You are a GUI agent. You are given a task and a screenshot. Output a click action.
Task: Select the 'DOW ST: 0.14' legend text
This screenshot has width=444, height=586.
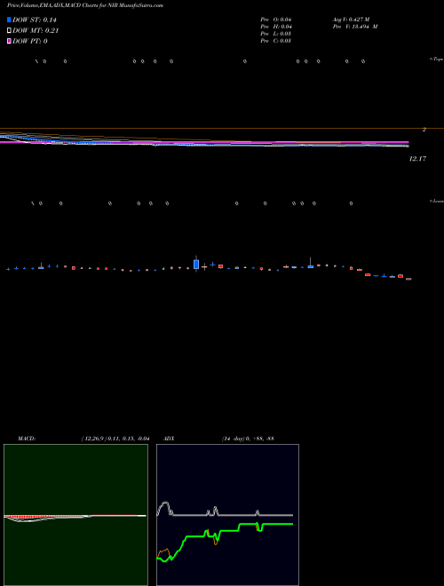(35, 20)
